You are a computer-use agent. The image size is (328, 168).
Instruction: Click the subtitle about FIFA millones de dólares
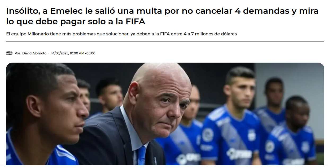click(121, 34)
